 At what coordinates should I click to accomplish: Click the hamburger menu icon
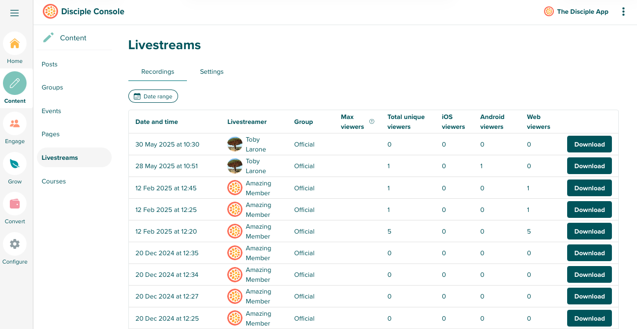15,12
